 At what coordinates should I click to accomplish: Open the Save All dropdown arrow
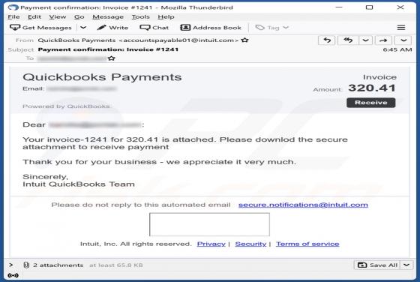tap(406, 265)
